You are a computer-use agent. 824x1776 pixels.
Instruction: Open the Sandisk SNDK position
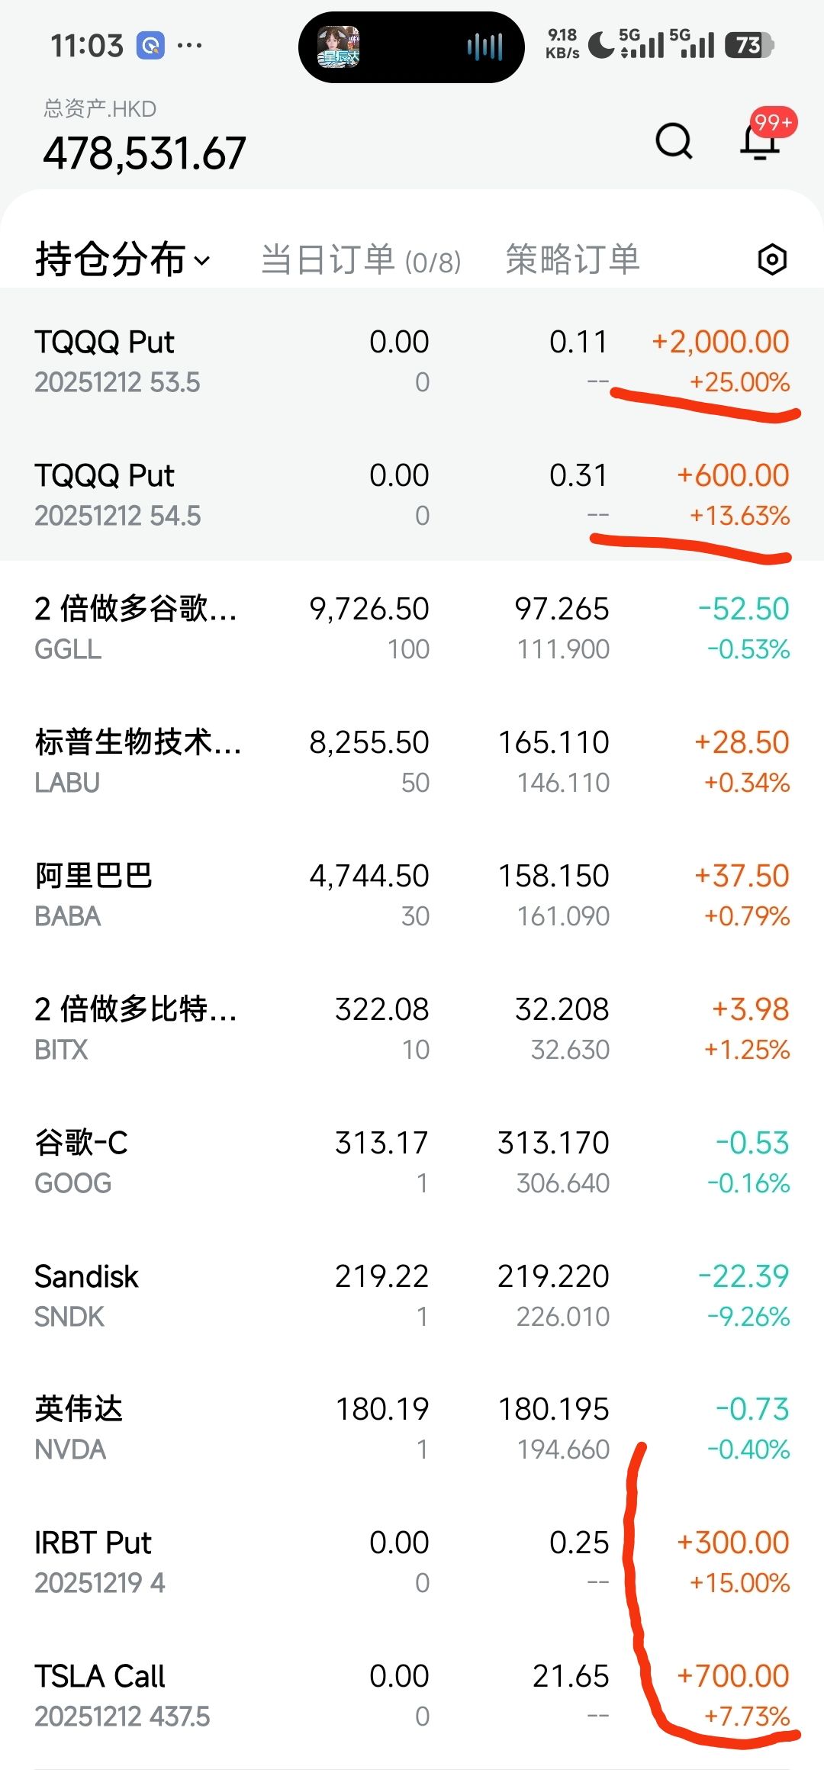pyautogui.click(x=412, y=1295)
